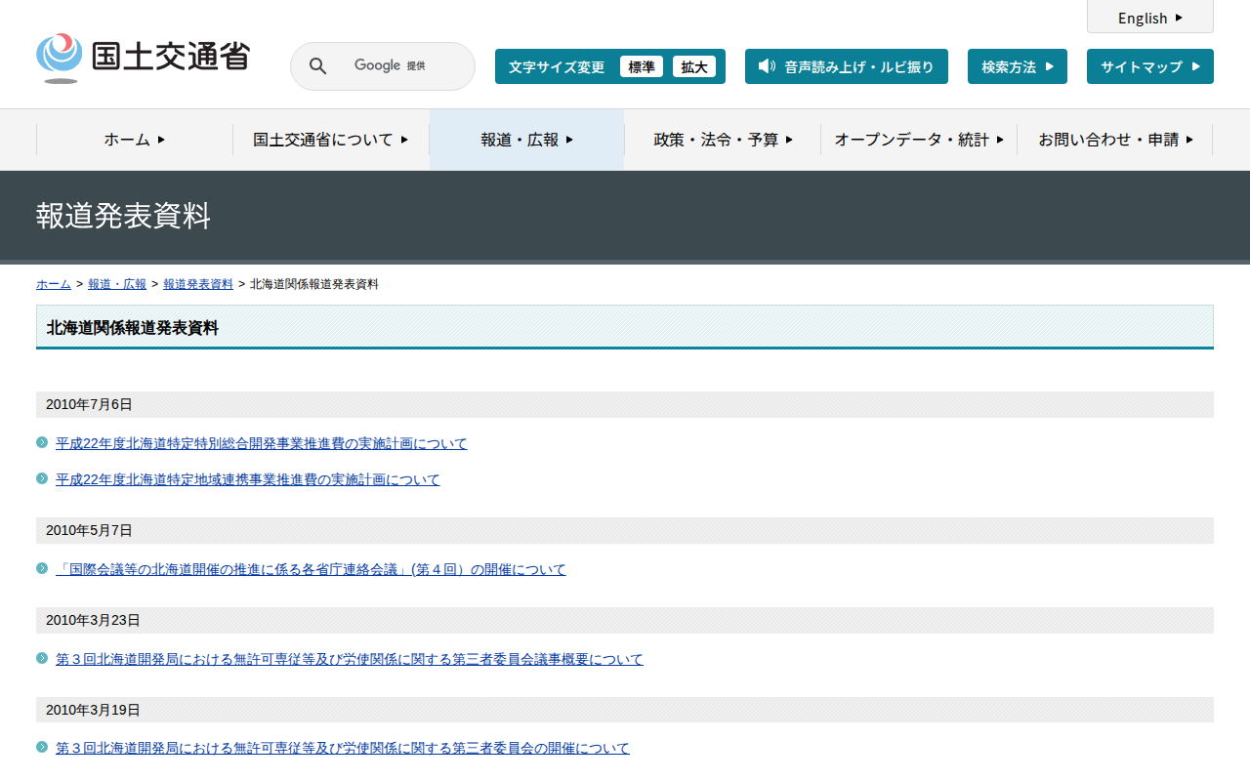This screenshot has height=781, width=1250.
Task: Set text size to 拡大
Action: 694,66
